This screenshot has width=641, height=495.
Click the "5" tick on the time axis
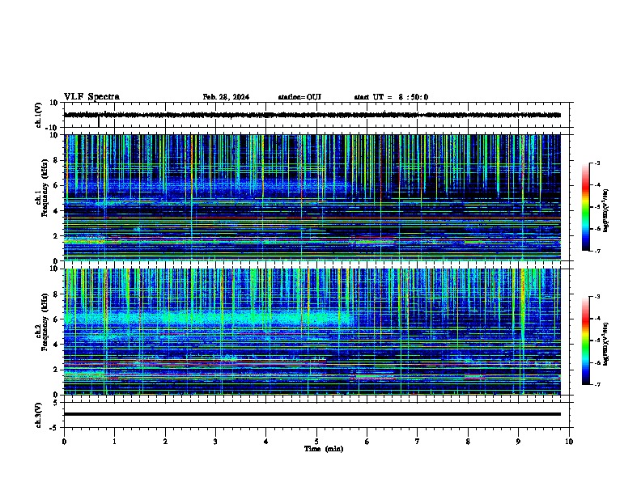tap(316, 442)
